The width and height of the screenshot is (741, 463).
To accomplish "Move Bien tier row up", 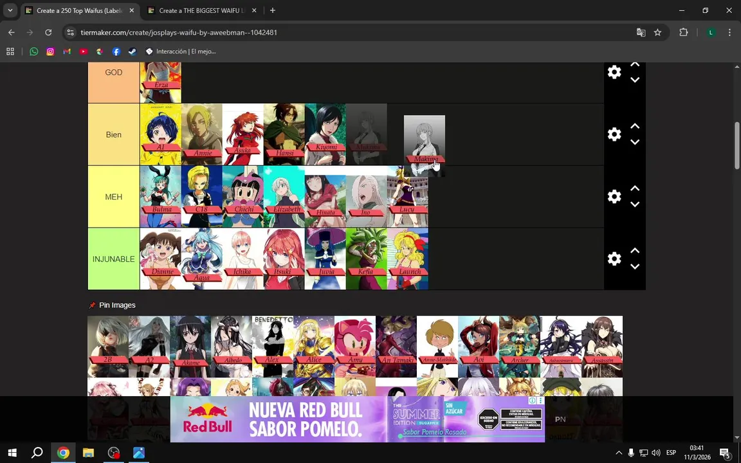I will coord(635,126).
